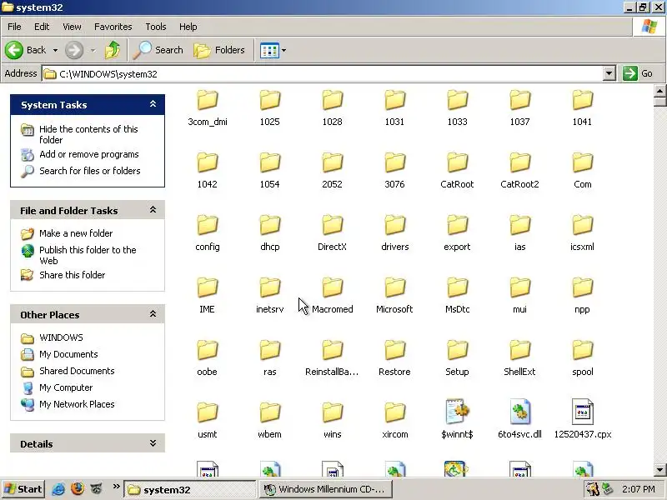Image resolution: width=667 pixels, height=500 pixels.
Task: Select the Com folder
Action: 582,171
